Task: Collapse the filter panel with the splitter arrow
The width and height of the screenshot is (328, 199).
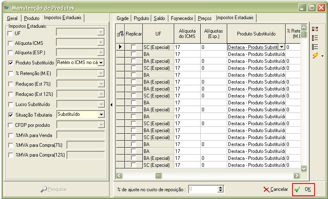Action: pos(111,105)
